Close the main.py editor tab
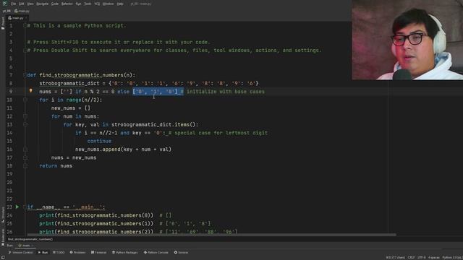The height and width of the screenshot is (260, 463). pos(26,18)
